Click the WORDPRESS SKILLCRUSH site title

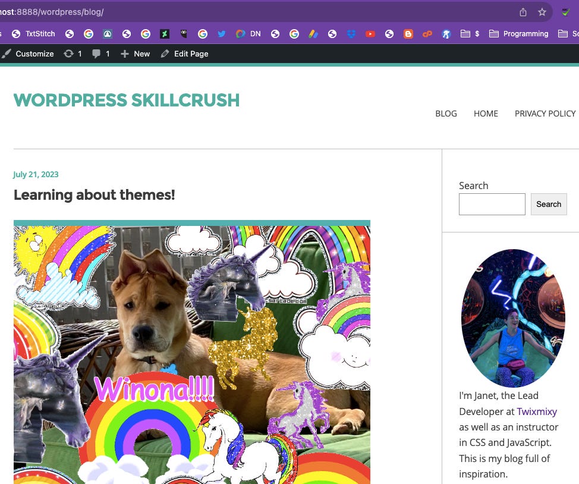point(127,100)
